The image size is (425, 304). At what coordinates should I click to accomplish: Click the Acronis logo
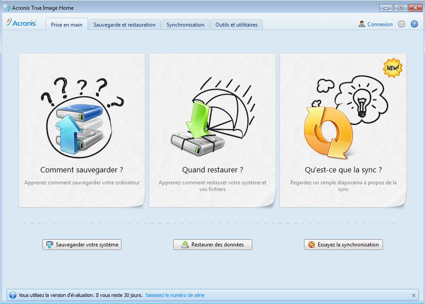[21, 23]
